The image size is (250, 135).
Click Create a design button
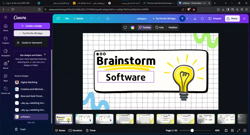tap(32, 26)
